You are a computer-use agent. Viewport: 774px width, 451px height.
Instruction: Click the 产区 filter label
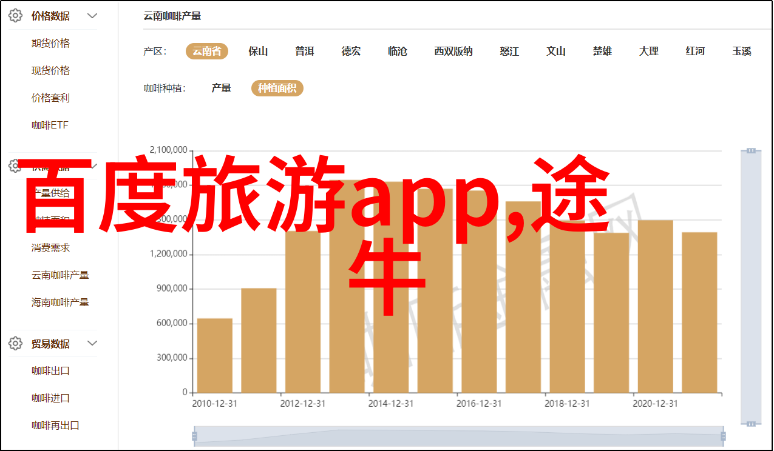click(x=155, y=52)
